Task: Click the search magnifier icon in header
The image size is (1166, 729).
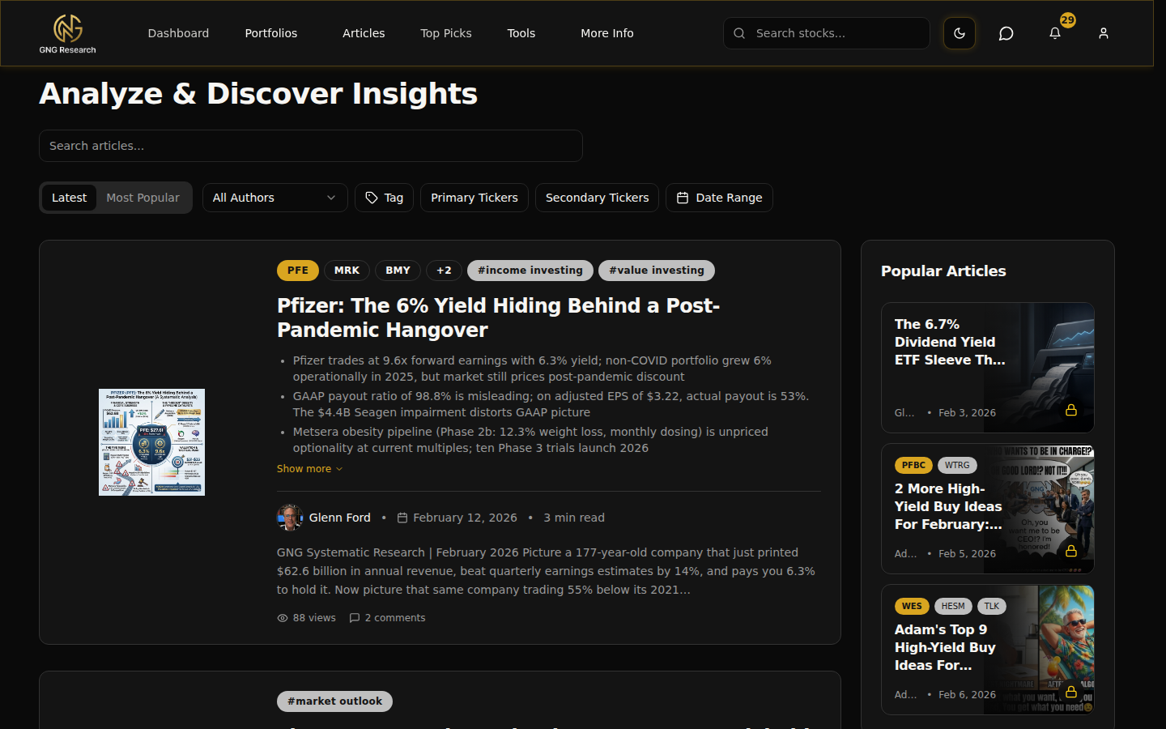Action: 739,33
